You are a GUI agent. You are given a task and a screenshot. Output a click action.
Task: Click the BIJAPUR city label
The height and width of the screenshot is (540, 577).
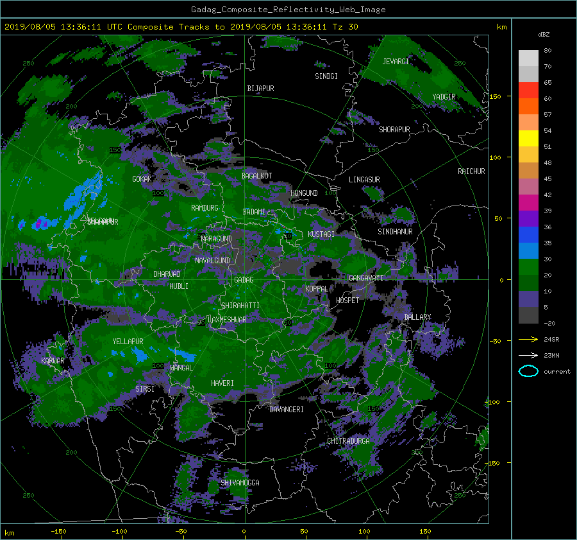point(260,89)
